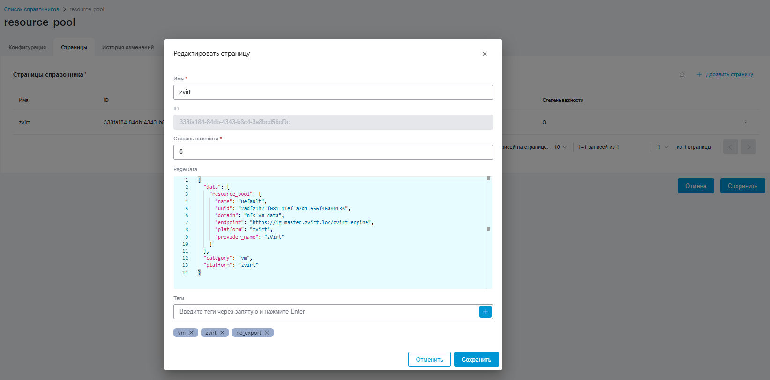Switch to the История изменений tab

tap(128, 47)
